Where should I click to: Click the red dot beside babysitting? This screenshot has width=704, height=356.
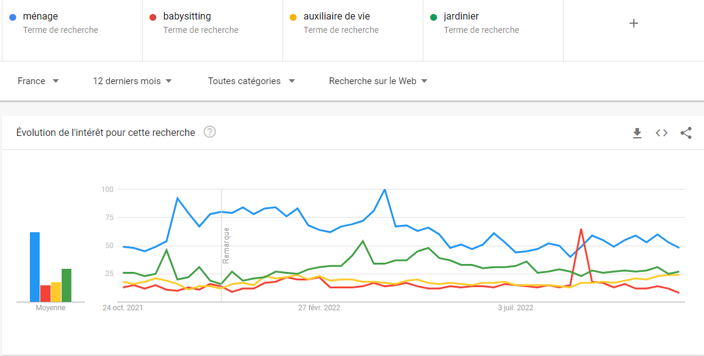tap(153, 17)
